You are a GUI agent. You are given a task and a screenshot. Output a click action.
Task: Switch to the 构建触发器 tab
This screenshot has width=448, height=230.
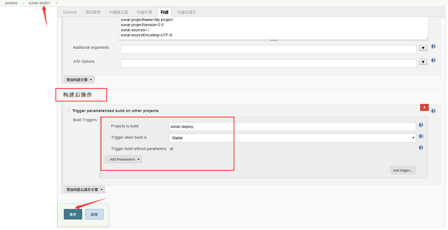tap(118, 12)
